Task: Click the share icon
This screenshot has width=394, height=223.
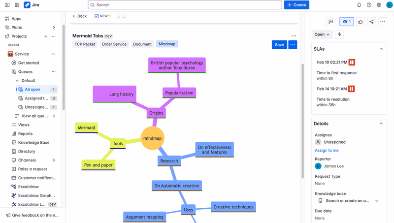Action: [x=371, y=22]
